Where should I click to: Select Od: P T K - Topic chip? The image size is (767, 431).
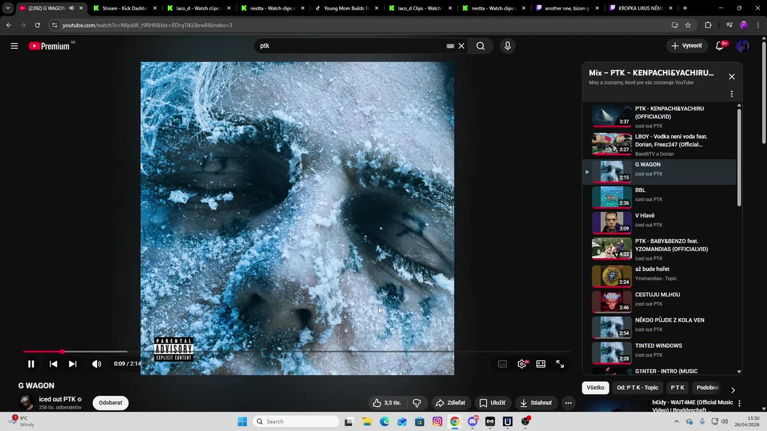point(638,388)
